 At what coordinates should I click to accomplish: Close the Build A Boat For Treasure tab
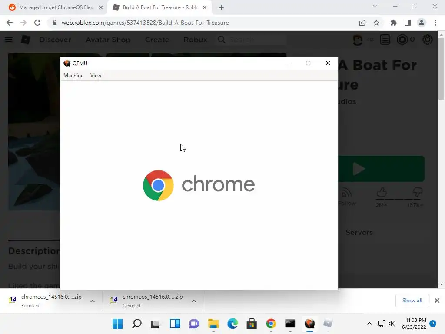(x=205, y=7)
